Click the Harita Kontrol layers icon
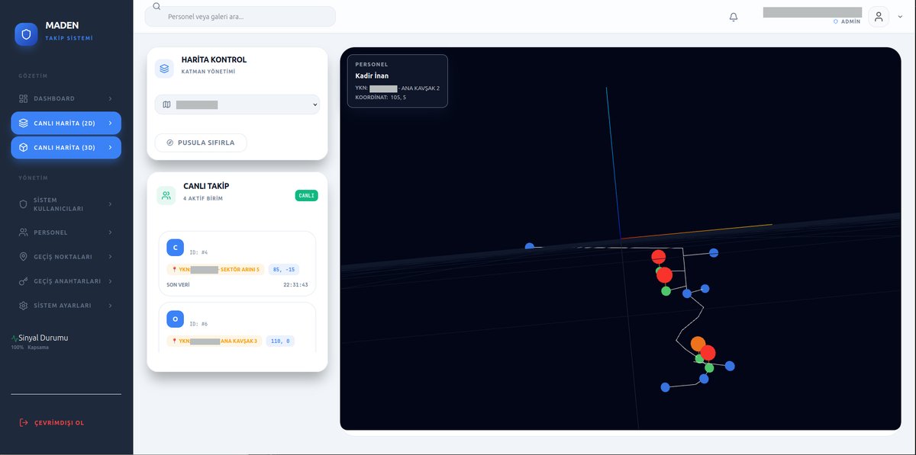916x455 pixels. 164,69
